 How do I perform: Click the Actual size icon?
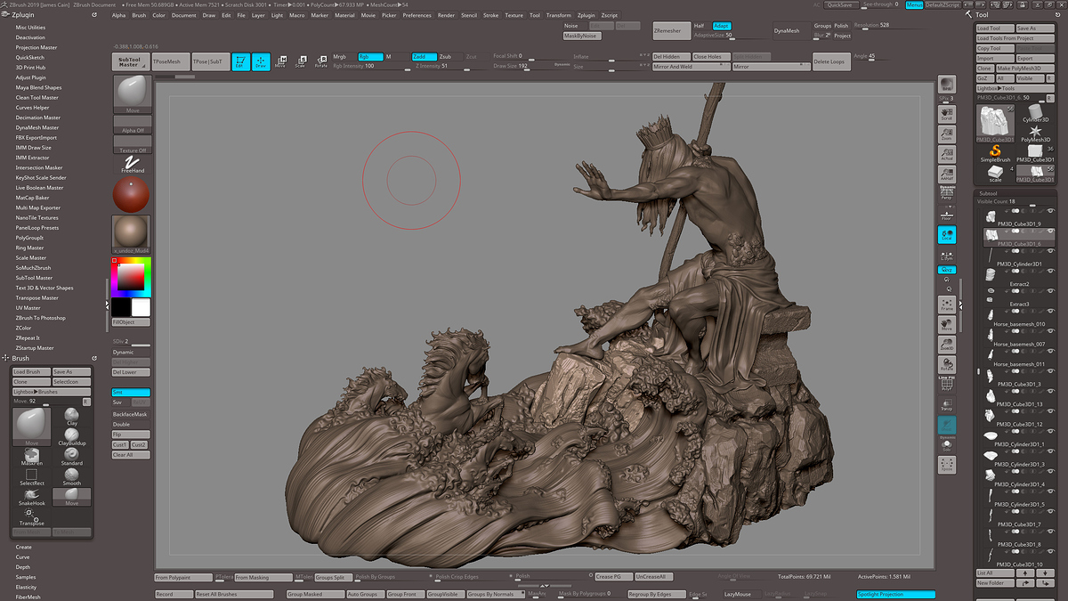[x=946, y=153]
